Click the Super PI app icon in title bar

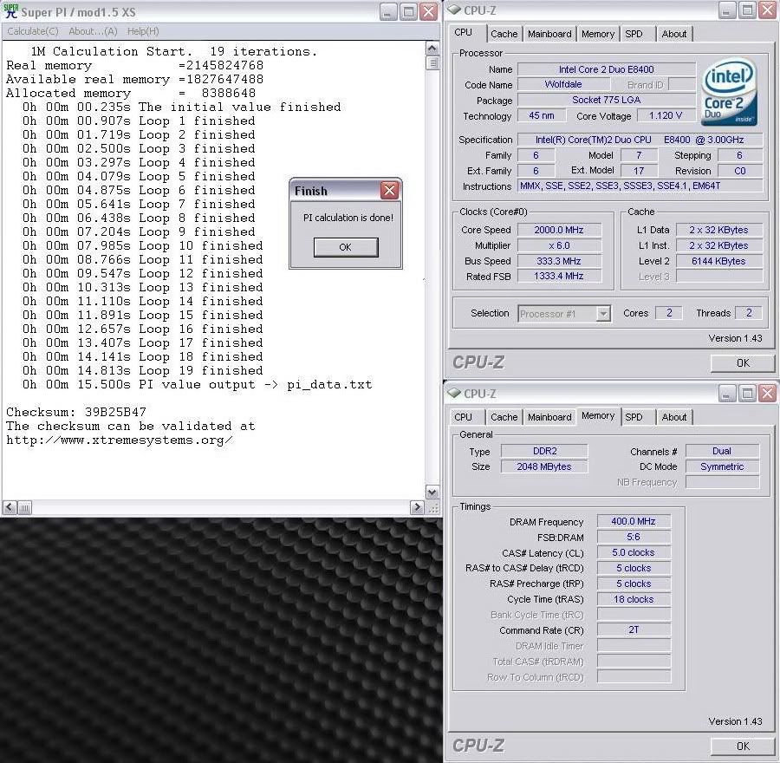coord(10,11)
